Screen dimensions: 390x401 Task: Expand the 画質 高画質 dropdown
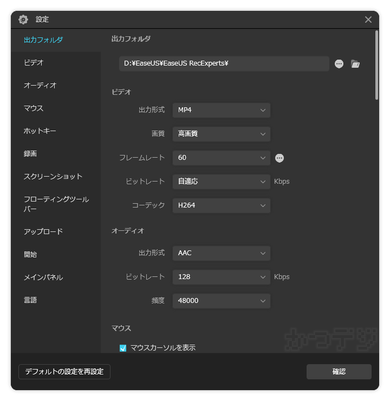222,134
